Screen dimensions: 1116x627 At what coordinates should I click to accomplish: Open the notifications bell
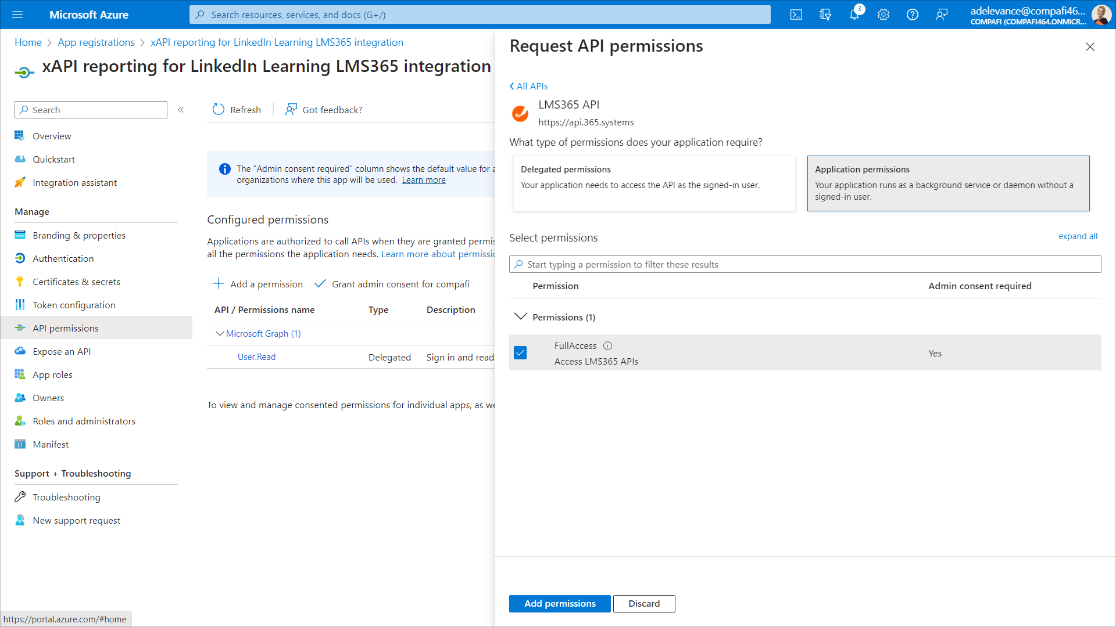854,15
